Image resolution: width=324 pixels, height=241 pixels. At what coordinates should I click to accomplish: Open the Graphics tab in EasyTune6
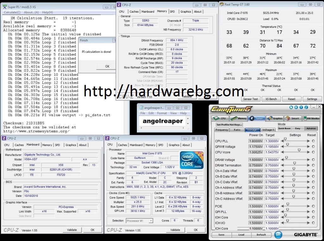coord(275,118)
